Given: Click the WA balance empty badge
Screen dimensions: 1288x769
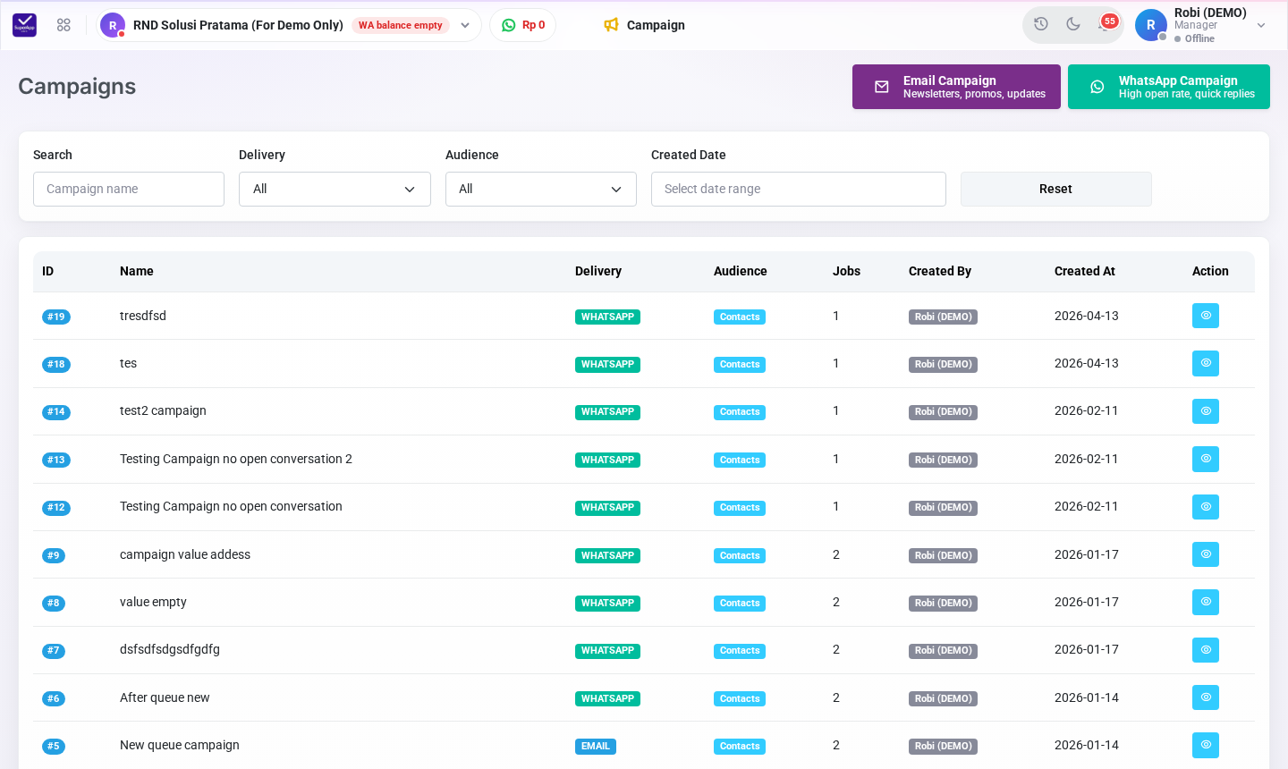Looking at the screenshot, I should [401, 25].
